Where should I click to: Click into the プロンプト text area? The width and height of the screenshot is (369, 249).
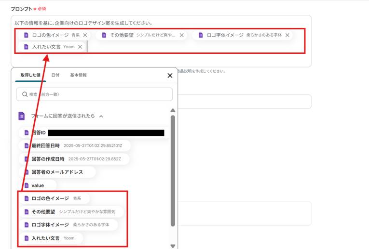point(161,41)
